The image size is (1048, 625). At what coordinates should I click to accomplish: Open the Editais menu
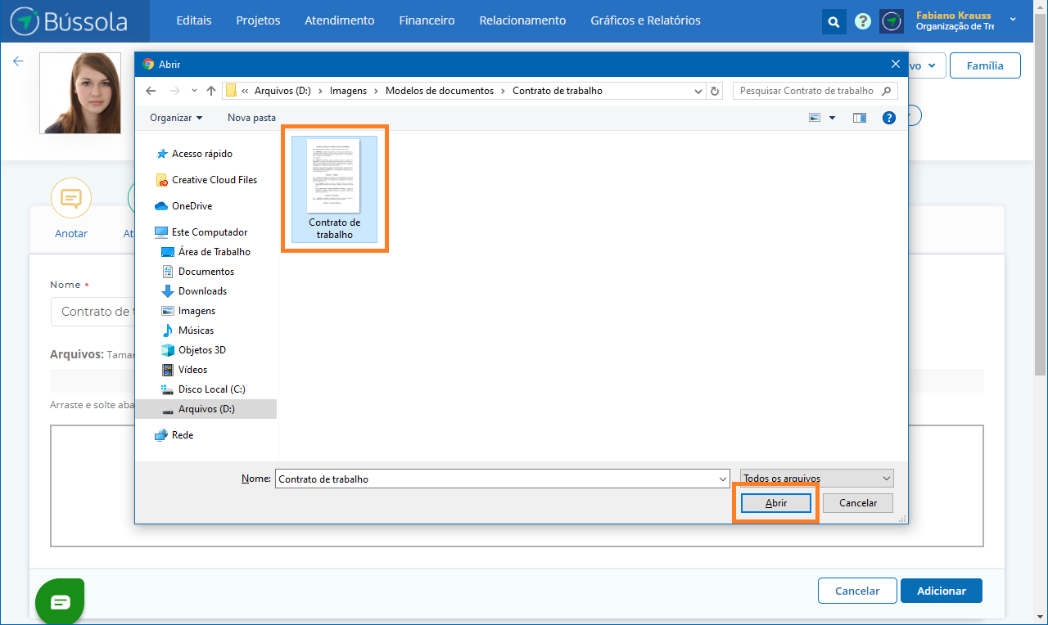[194, 20]
